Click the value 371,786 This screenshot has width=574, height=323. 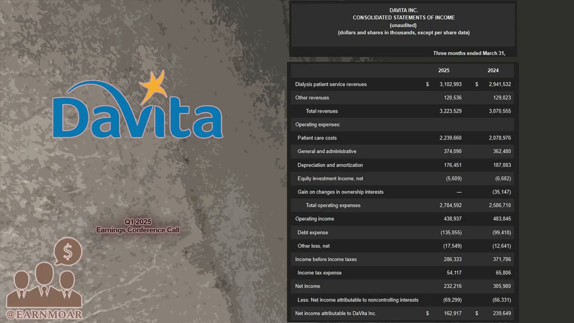coord(502,259)
